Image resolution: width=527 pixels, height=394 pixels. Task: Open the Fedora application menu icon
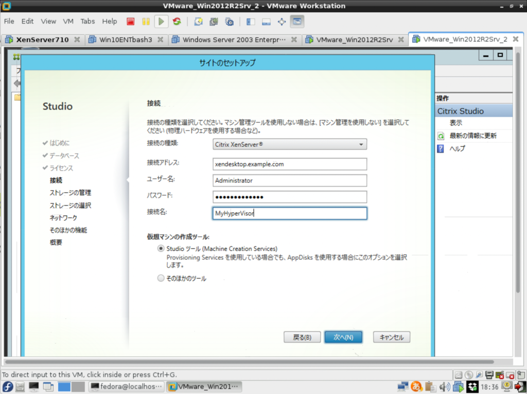pyautogui.click(x=7, y=387)
